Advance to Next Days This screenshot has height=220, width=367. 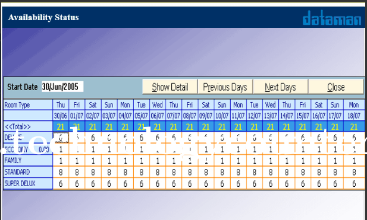[x=280, y=87]
